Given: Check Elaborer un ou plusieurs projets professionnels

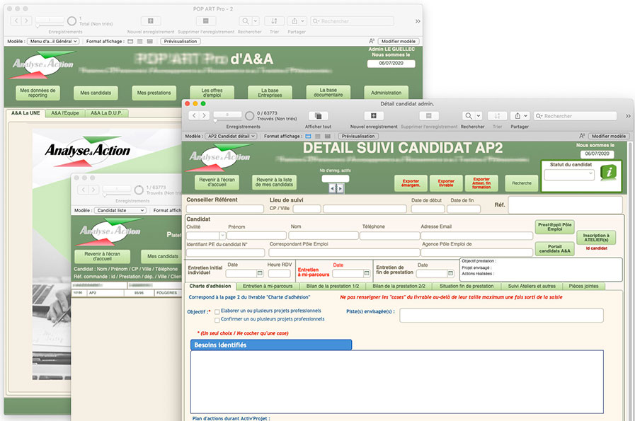Looking at the screenshot, I should (217, 312).
